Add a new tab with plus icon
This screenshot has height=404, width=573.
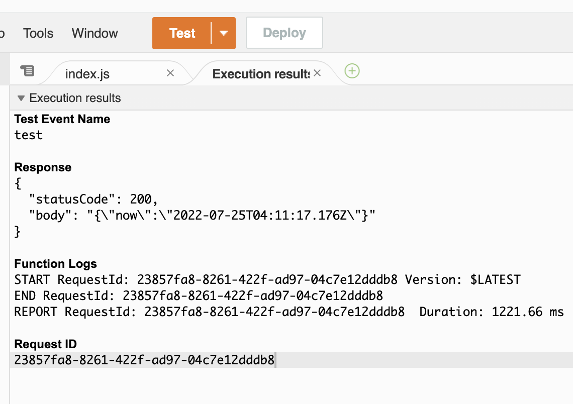point(352,71)
